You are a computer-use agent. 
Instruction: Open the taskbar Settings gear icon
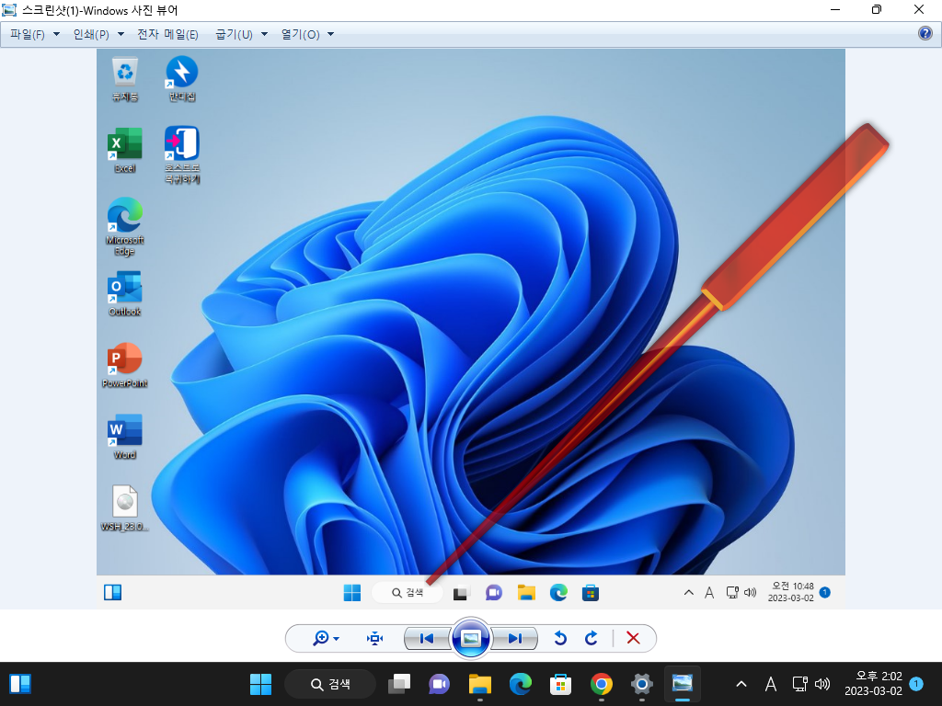tap(641, 684)
